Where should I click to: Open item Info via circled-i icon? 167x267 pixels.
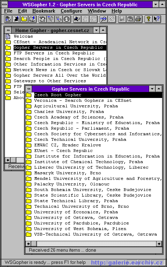click(x=67, y=19)
